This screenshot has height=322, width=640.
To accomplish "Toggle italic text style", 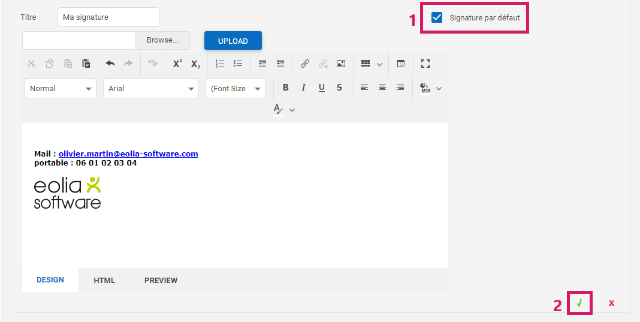I will tap(304, 88).
